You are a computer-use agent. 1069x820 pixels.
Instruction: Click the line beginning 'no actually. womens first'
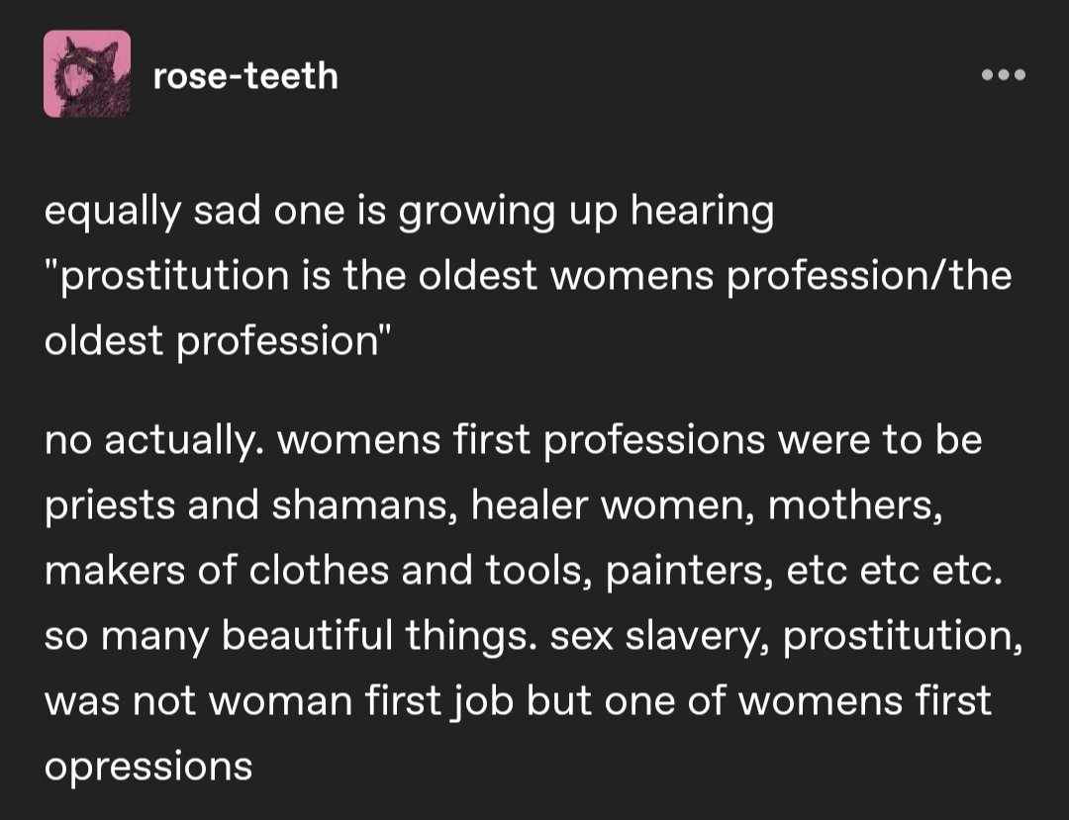coord(514,440)
